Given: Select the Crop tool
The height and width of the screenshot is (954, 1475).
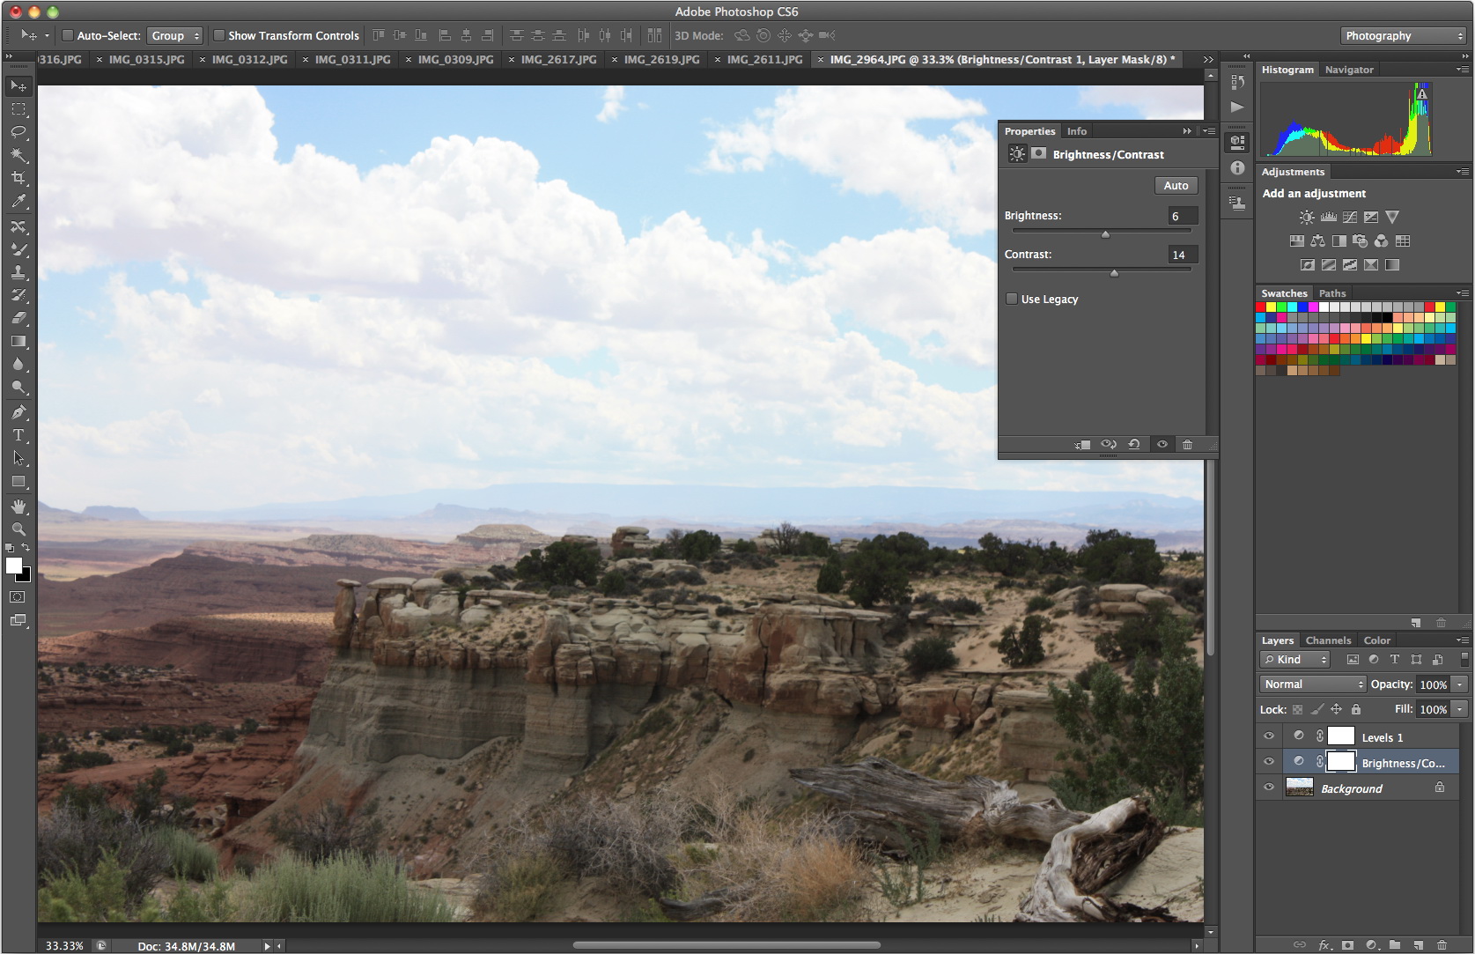Looking at the screenshot, I should [x=19, y=178].
